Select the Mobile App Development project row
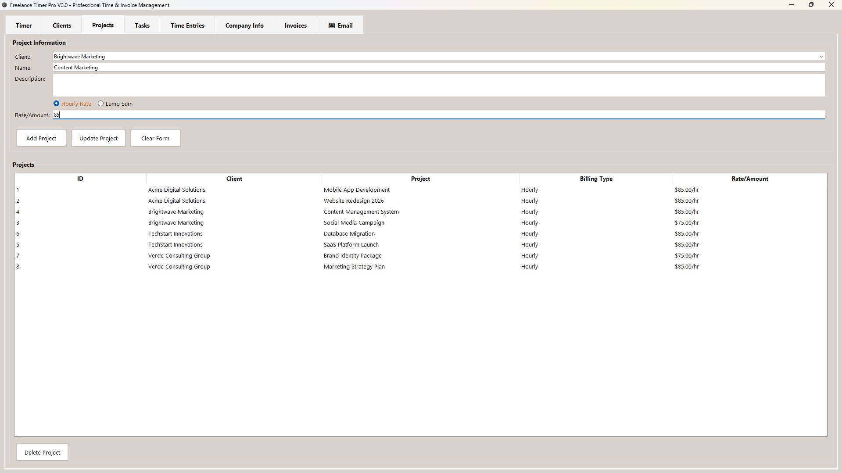 [x=356, y=190]
